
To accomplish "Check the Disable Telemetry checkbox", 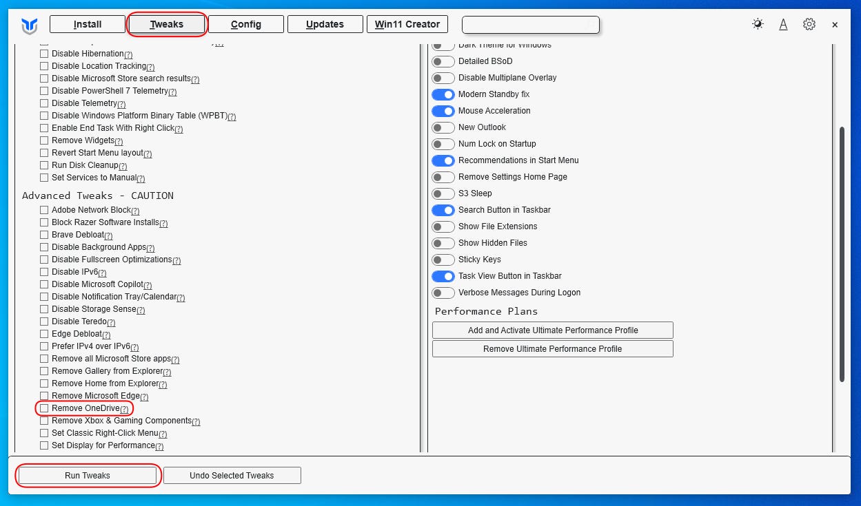I will click(x=44, y=103).
